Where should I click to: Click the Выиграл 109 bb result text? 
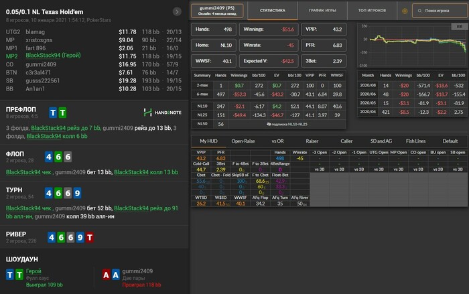[x=44, y=285]
